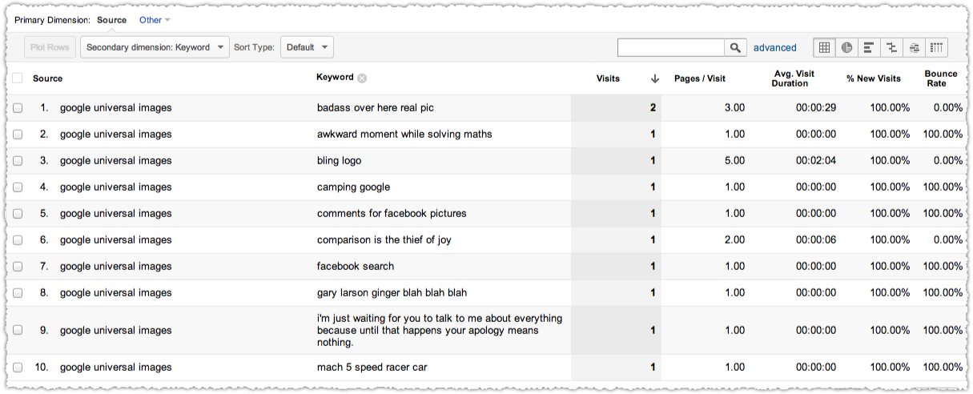Check row 5 comments for facebook checkbox
Screen dimensions: 973x394
(x=18, y=214)
